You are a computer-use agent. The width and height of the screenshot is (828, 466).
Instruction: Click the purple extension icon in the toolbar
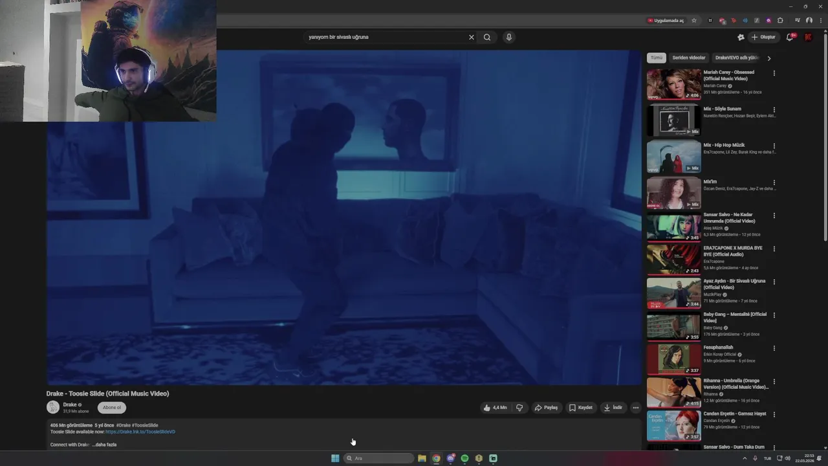768,20
